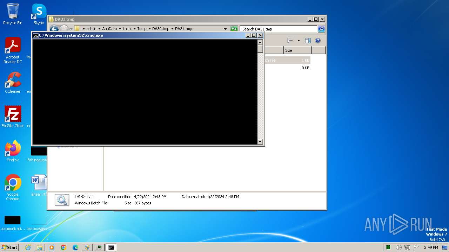The height and width of the screenshot is (252, 449).
Task: Open Microsoft Edge from the taskbar
Action: pos(75,247)
